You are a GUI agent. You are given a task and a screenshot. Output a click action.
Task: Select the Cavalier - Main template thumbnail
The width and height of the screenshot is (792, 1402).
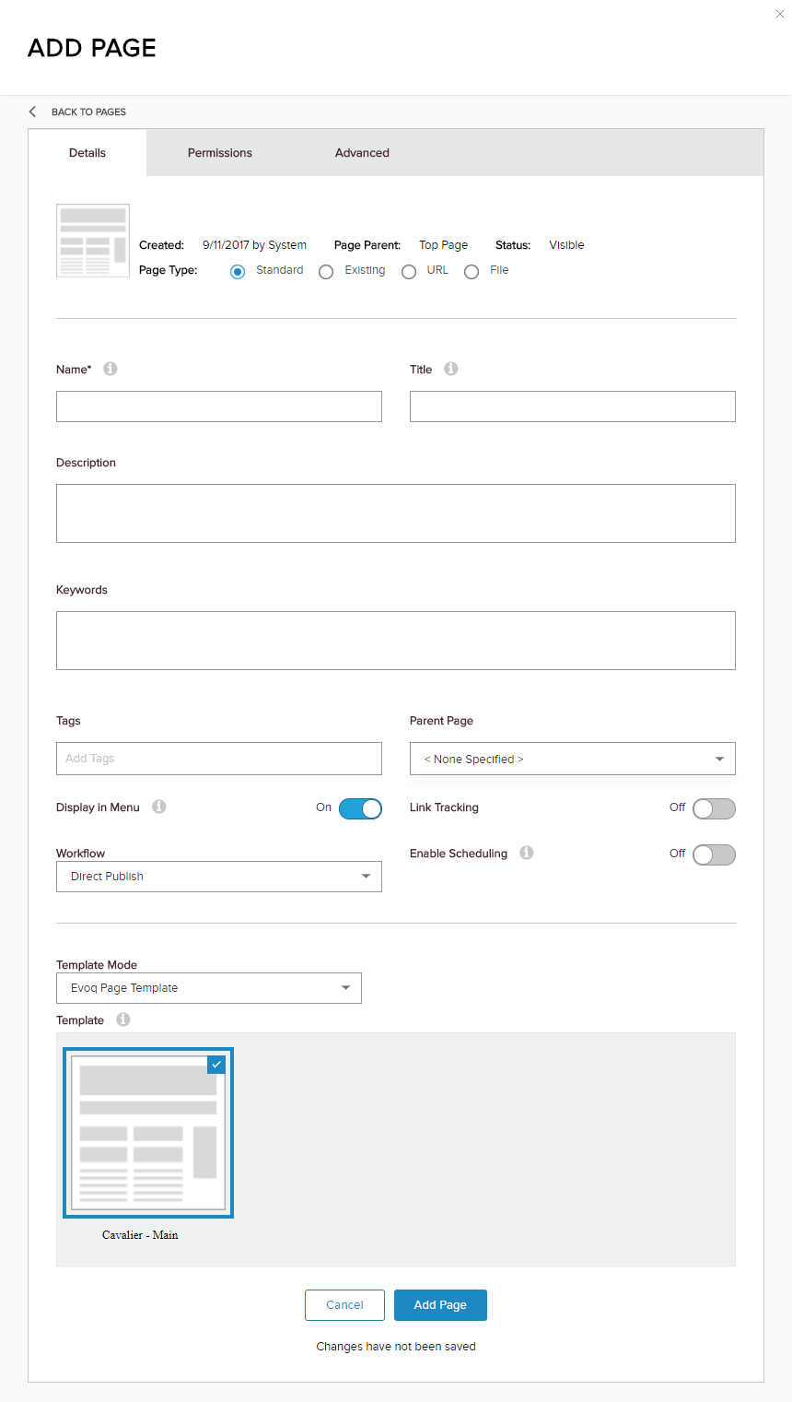(x=148, y=1133)
